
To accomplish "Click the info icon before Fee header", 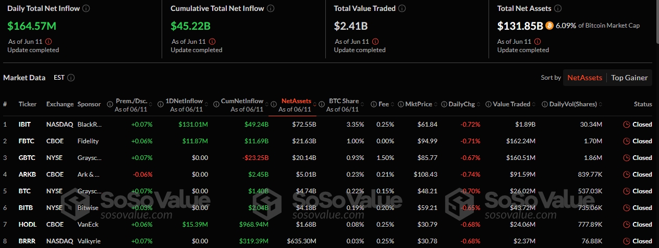I will click(373, 104).
